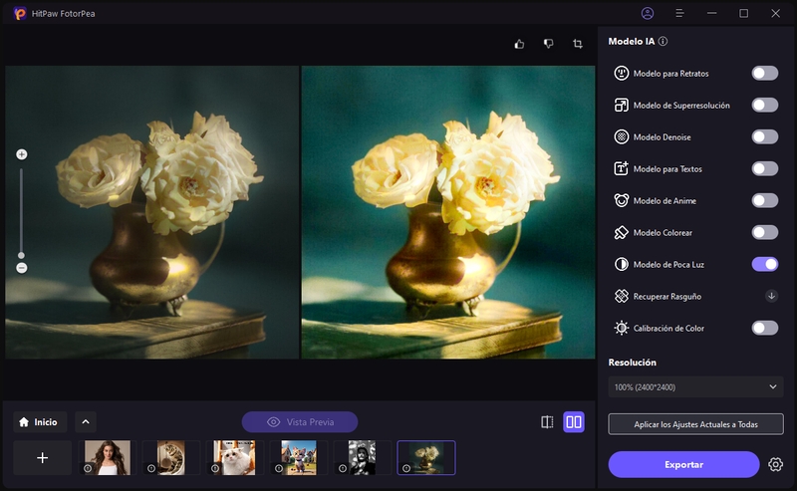Screen dimensions: 797x491
Task: Switch to split slider compare view
Action: tap(547, 422)
